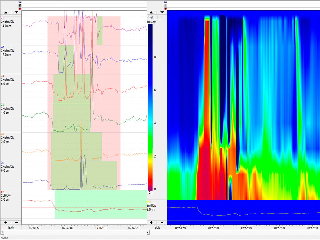Click left arrow of contour plot horizontal scrollbar
This screenshot has width=320, height=240.
148,232
